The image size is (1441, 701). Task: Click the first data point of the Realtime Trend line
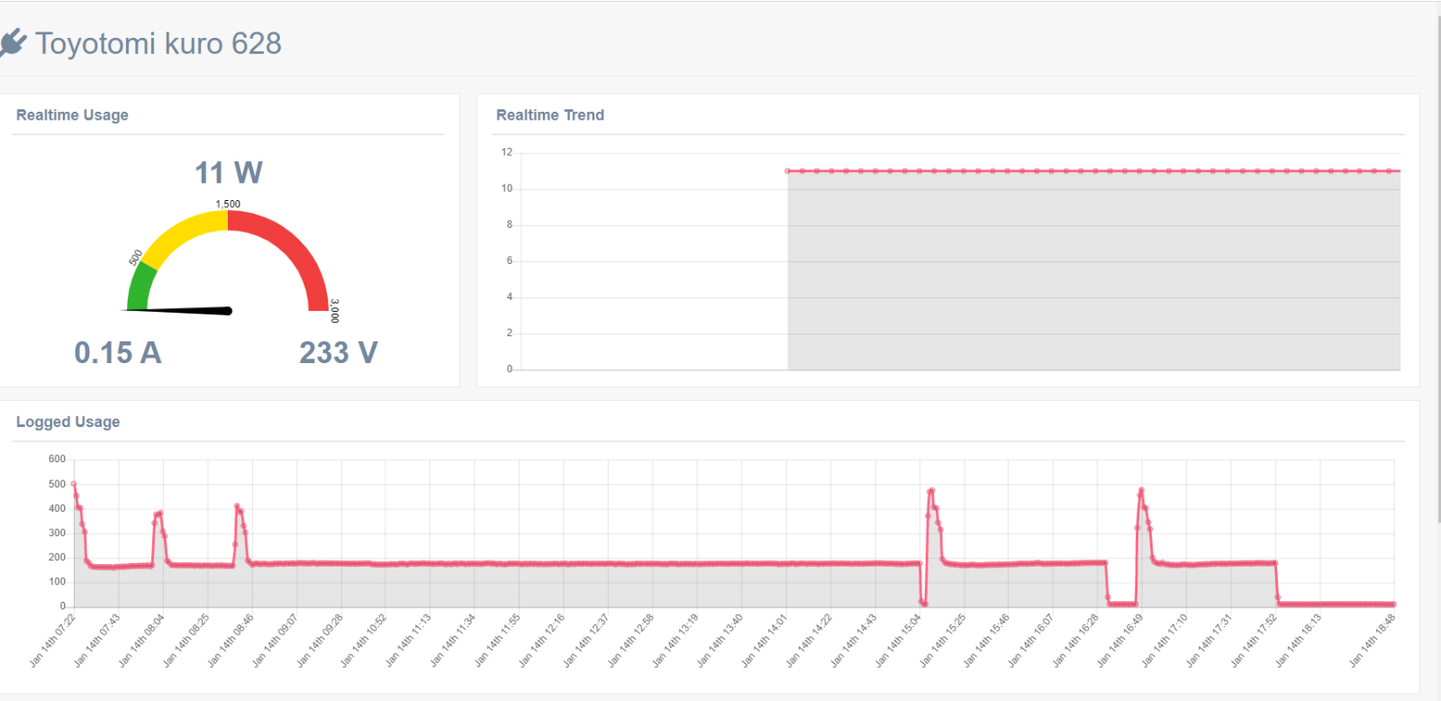787,171
